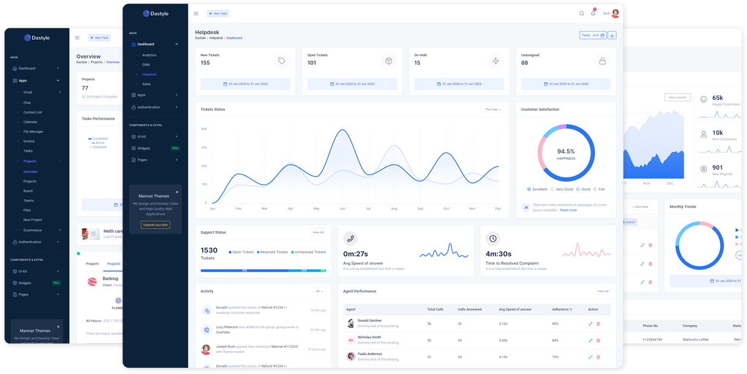Open the All filter dropdown in Activity panel
Image resolution: width=747 pixels, height=374 pixels.
tap(320, 291)
